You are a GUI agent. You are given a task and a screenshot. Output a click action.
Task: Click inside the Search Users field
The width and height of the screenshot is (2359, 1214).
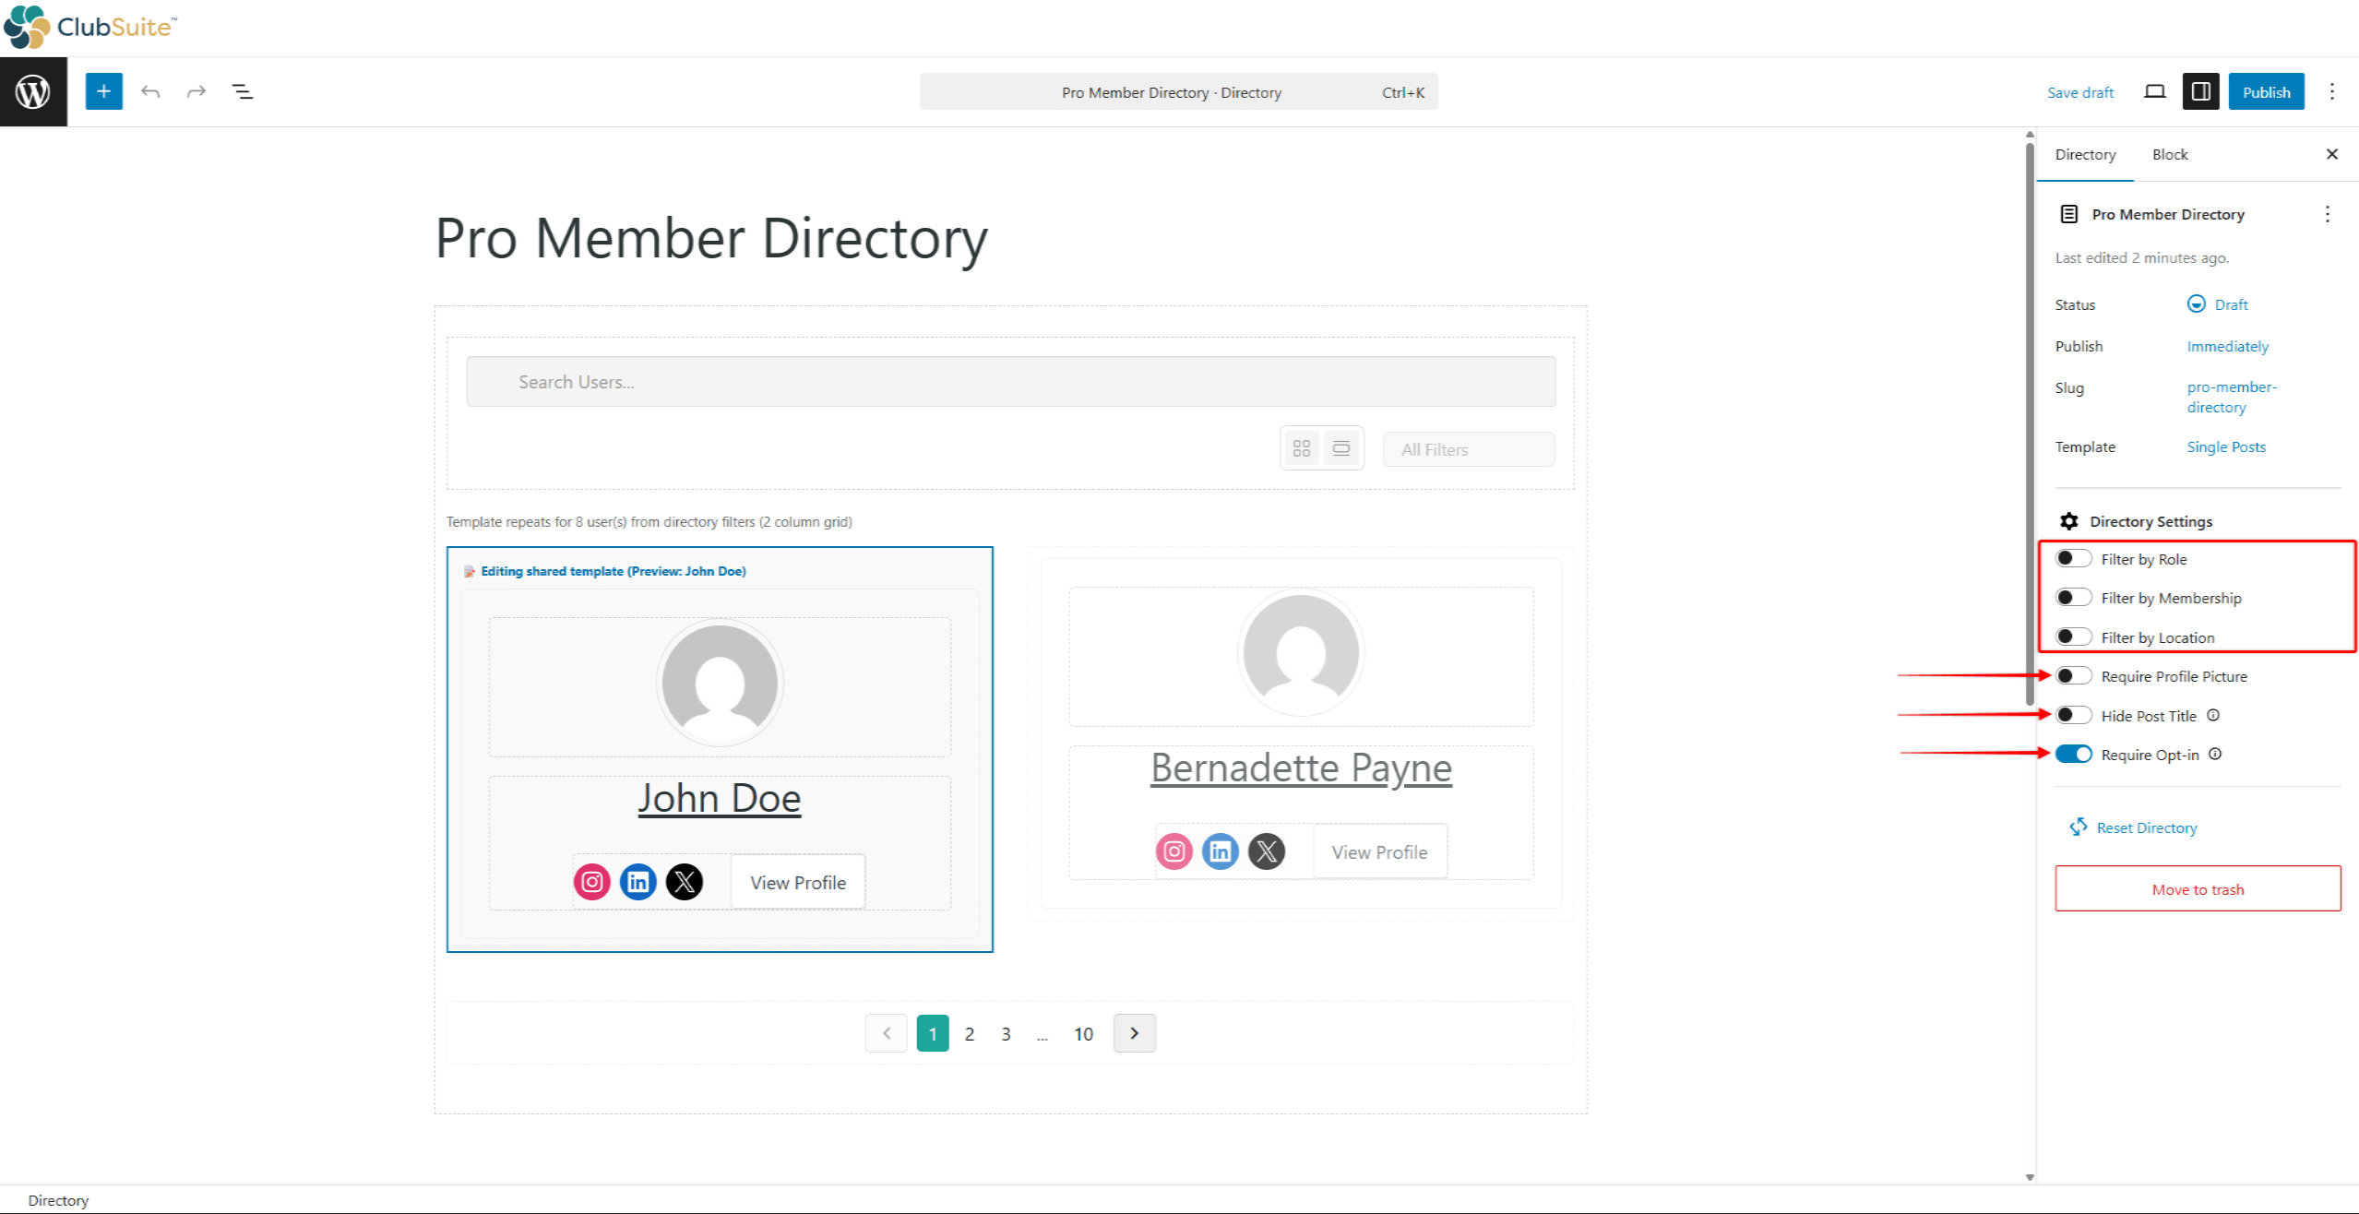pyautogui.click(x=1010, y=381)
